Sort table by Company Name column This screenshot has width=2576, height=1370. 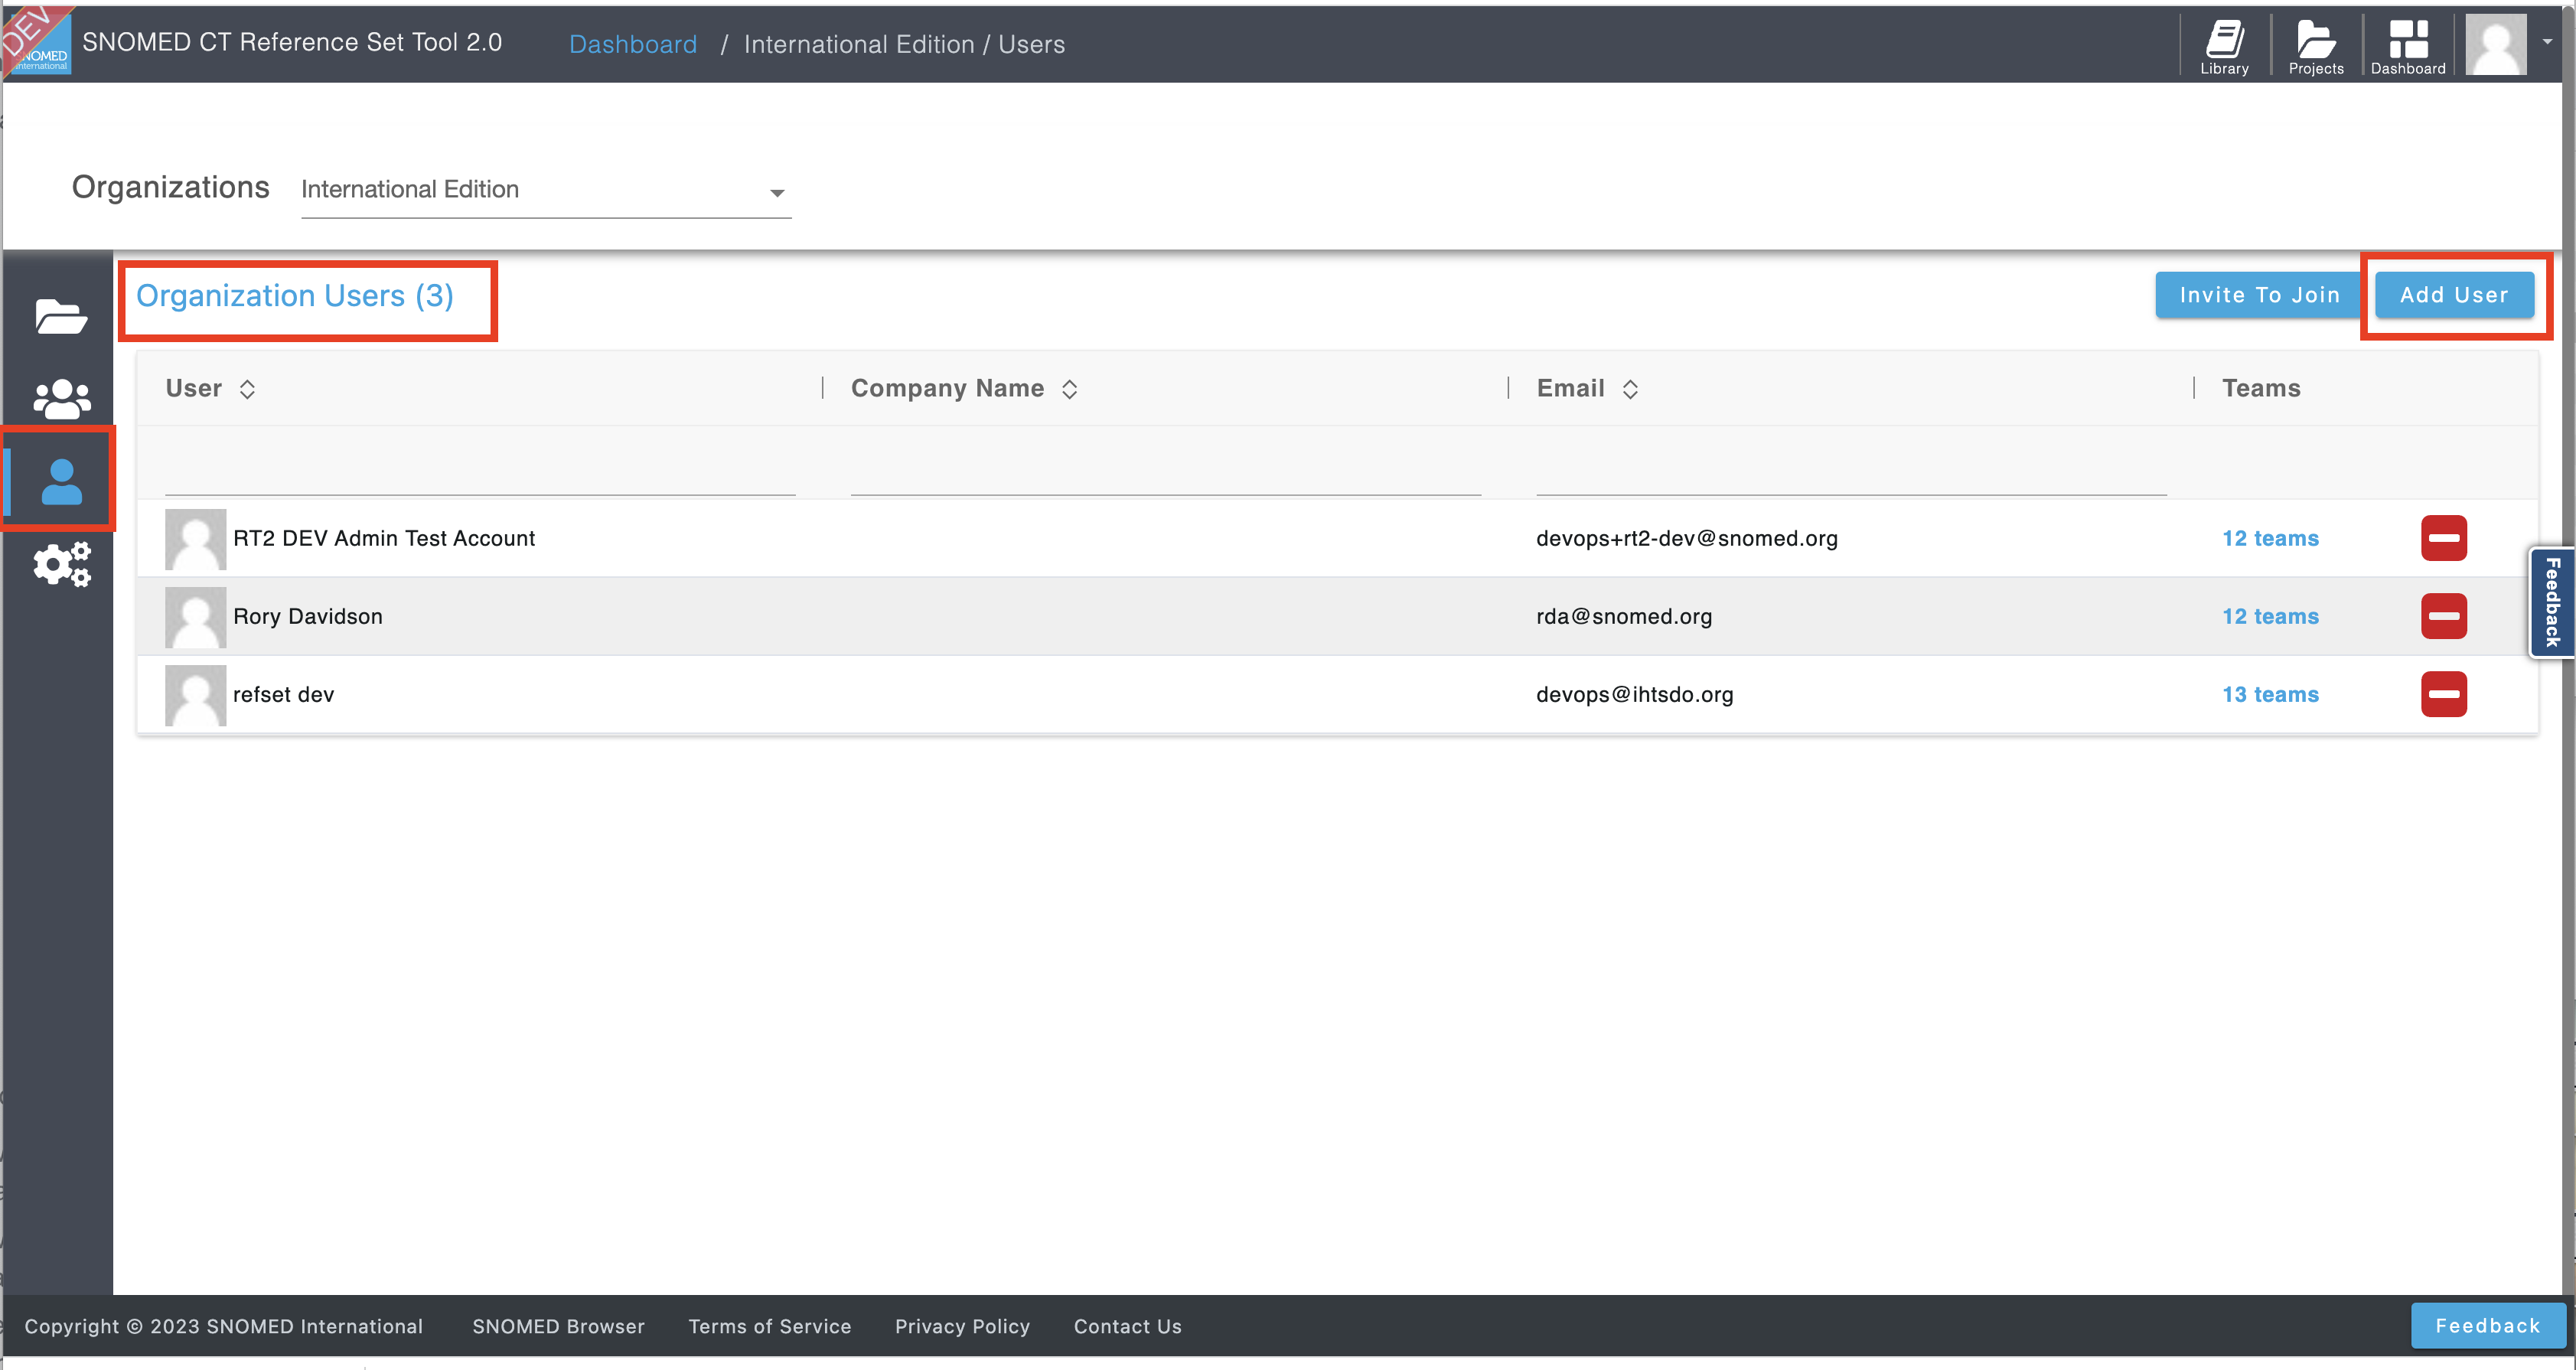[1069, 389]
